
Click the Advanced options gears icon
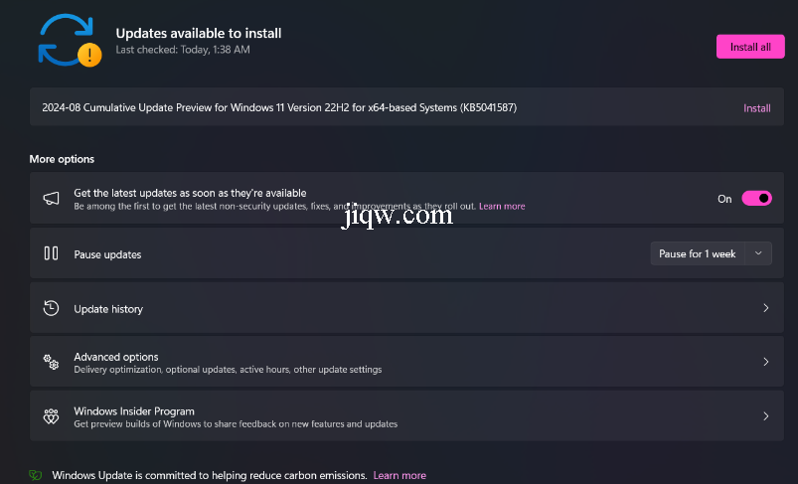pyautogui.click(x=51, y=363)
